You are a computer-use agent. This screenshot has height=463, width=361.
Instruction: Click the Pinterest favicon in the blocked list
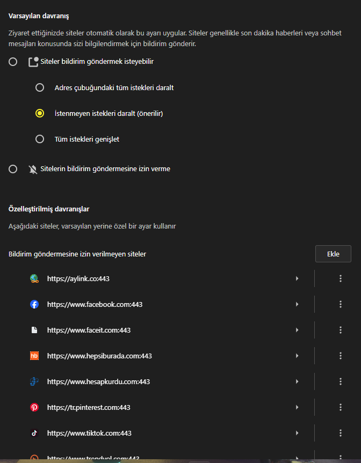[34, 407]
